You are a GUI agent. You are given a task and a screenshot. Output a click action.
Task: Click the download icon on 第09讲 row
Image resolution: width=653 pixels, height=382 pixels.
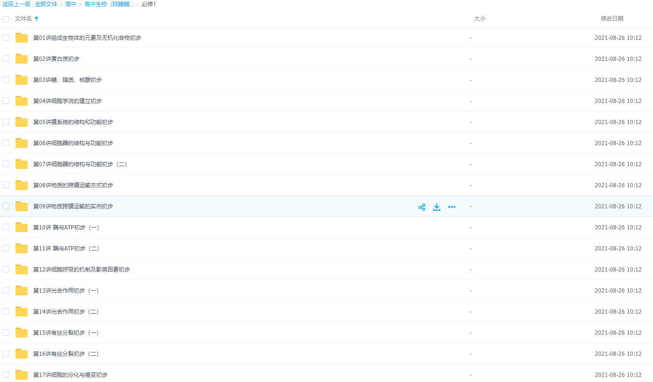coord(437,207)
